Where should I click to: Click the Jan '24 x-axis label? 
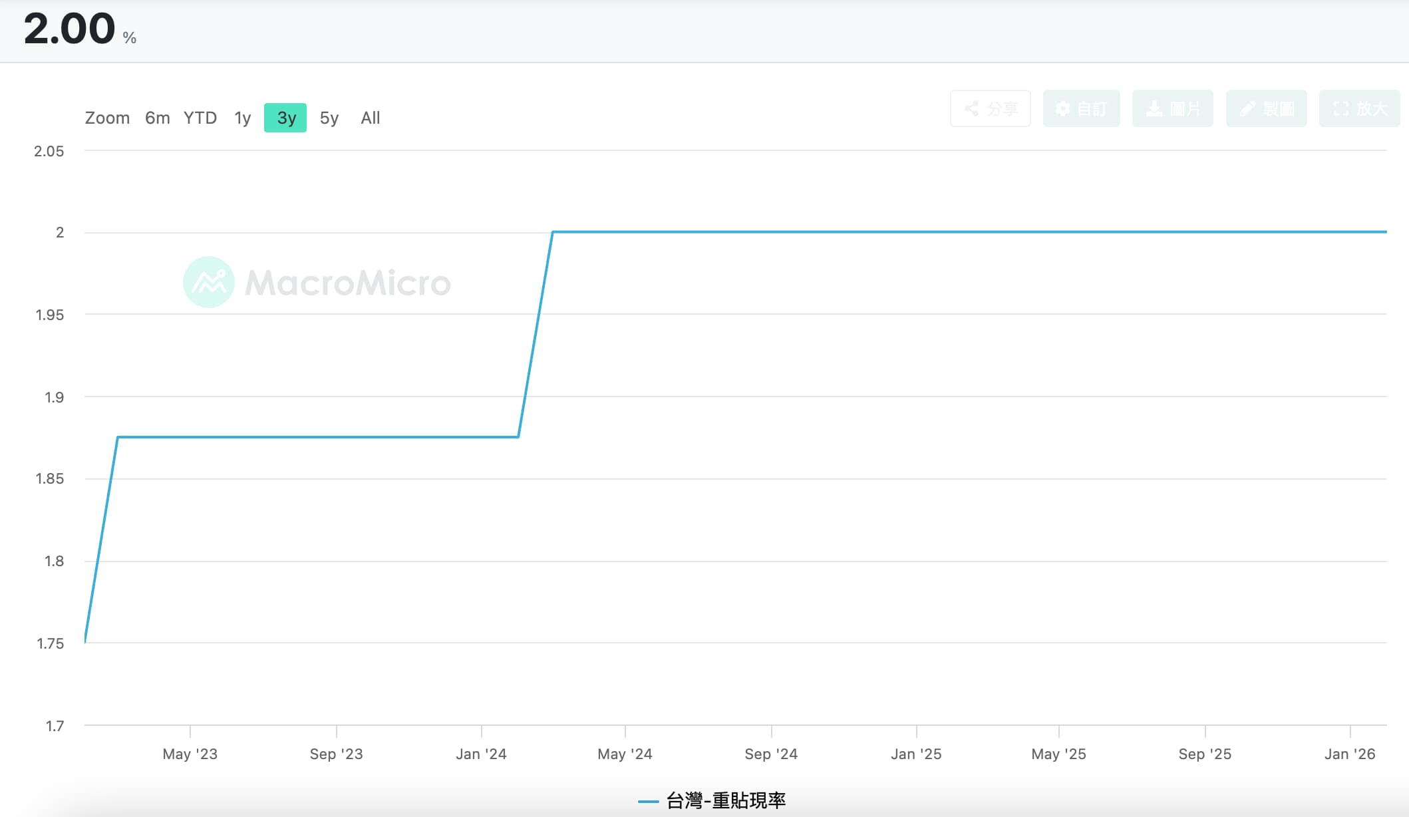tap(481, 754)
